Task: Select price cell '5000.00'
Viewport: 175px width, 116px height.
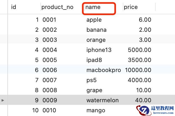Action: [140, 50]
